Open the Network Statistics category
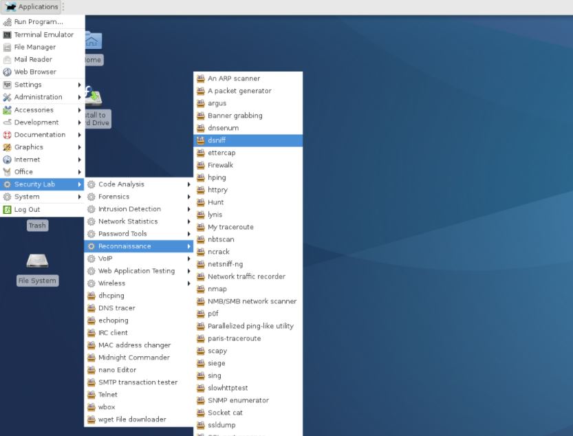This screenshot has width=573, height=436. point(139,221)
